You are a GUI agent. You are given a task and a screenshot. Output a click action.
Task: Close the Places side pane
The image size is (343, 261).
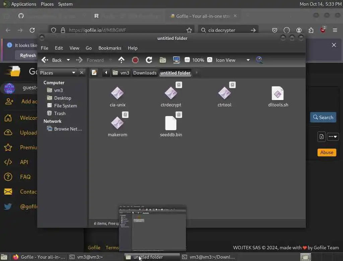(x=82, y=72)
